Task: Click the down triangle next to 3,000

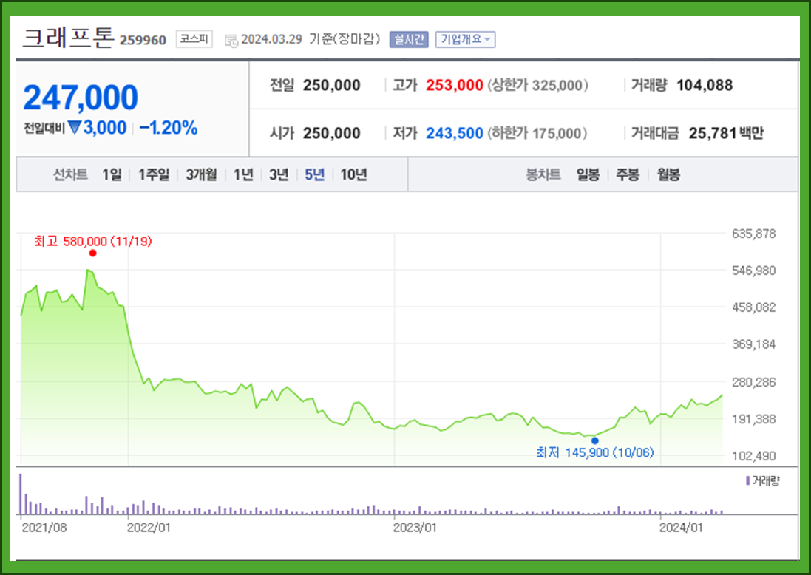Action: (x=75, y=127)
